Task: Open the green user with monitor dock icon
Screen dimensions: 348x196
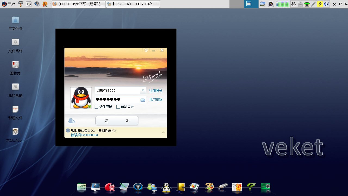Action: [x=152, y=187]
